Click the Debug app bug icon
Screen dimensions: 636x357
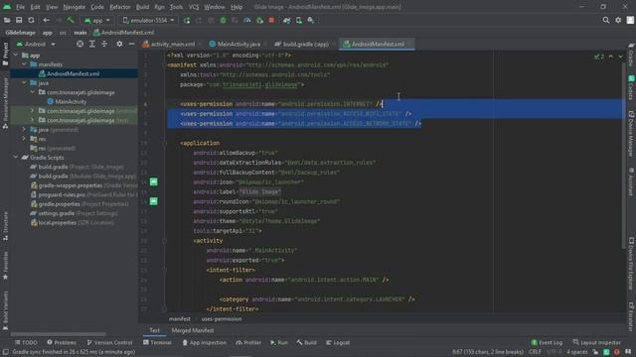pyautogui.click(x=223, y=20)
